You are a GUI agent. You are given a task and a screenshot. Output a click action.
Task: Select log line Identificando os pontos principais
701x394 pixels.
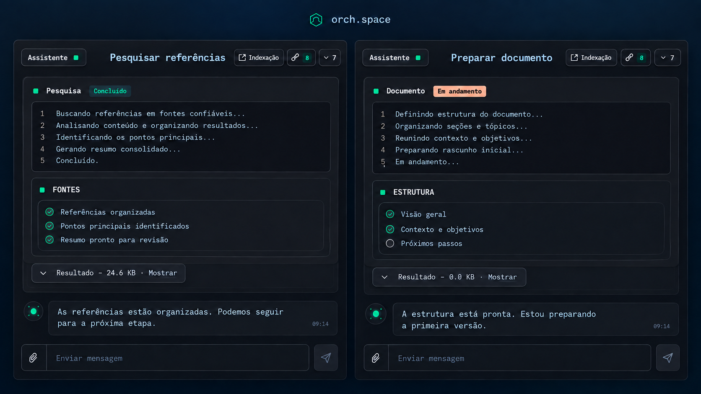pyautogui.click(x=135, y=137)
